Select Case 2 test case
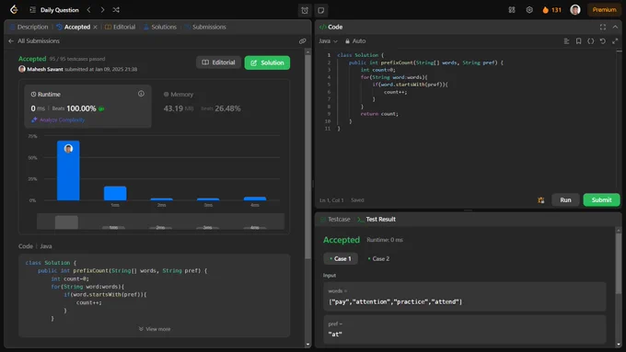This screenshot has height=352, width=626. click(378, 259)
